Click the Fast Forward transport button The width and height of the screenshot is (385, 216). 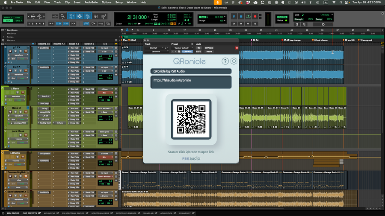248,23
